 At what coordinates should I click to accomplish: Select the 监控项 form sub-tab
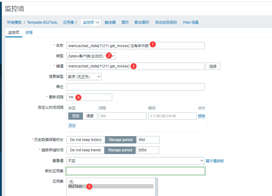pyautogui.click(x=14, y=33)
